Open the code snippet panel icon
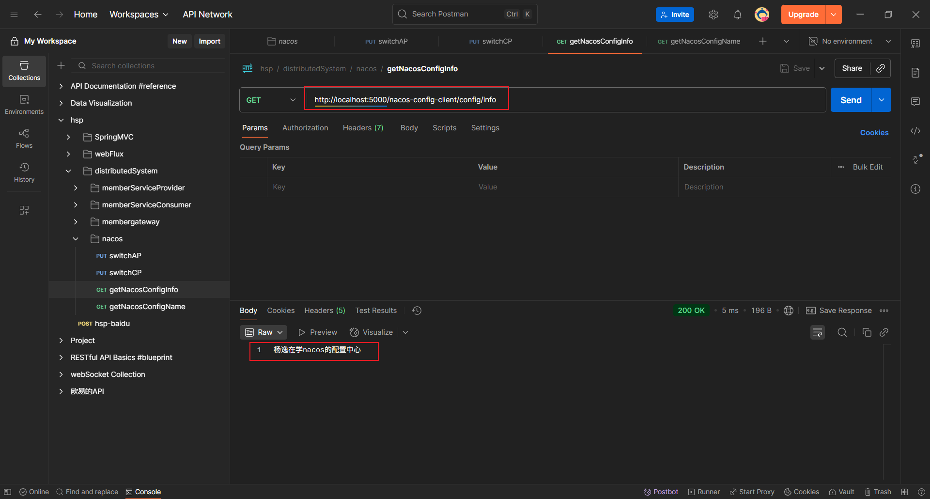The height and width of the screenshot is (499, 930). (x=915, y=131)
